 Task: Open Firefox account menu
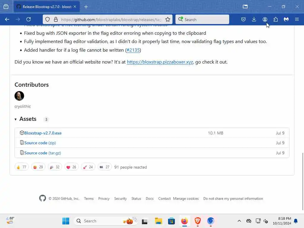point(265,19)
